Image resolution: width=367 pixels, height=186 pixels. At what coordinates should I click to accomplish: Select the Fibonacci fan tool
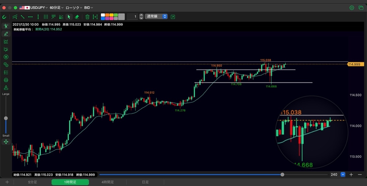[61, 17]
